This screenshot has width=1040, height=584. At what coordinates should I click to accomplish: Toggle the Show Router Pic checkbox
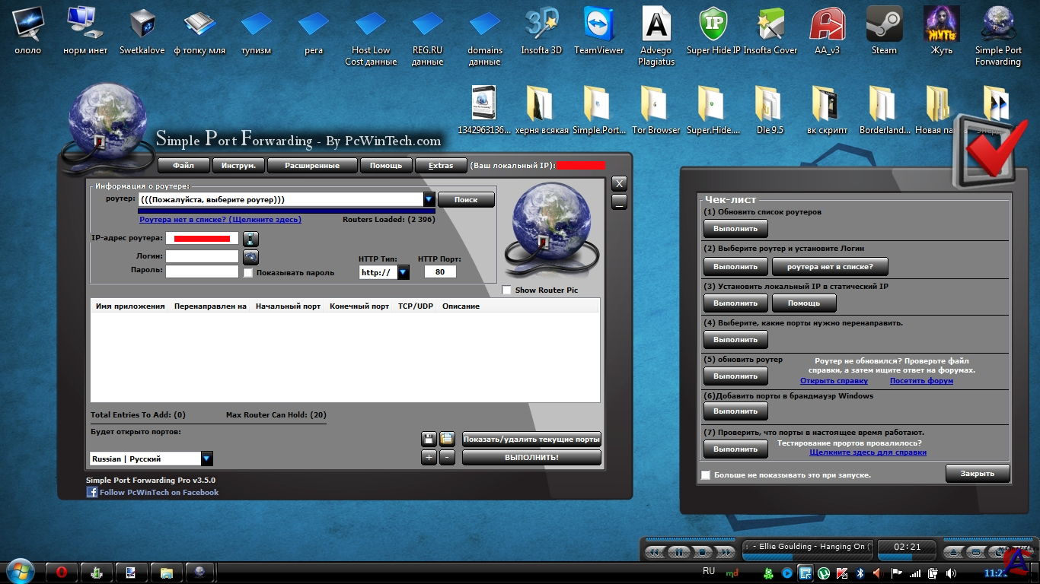click(x=507, y=290)
